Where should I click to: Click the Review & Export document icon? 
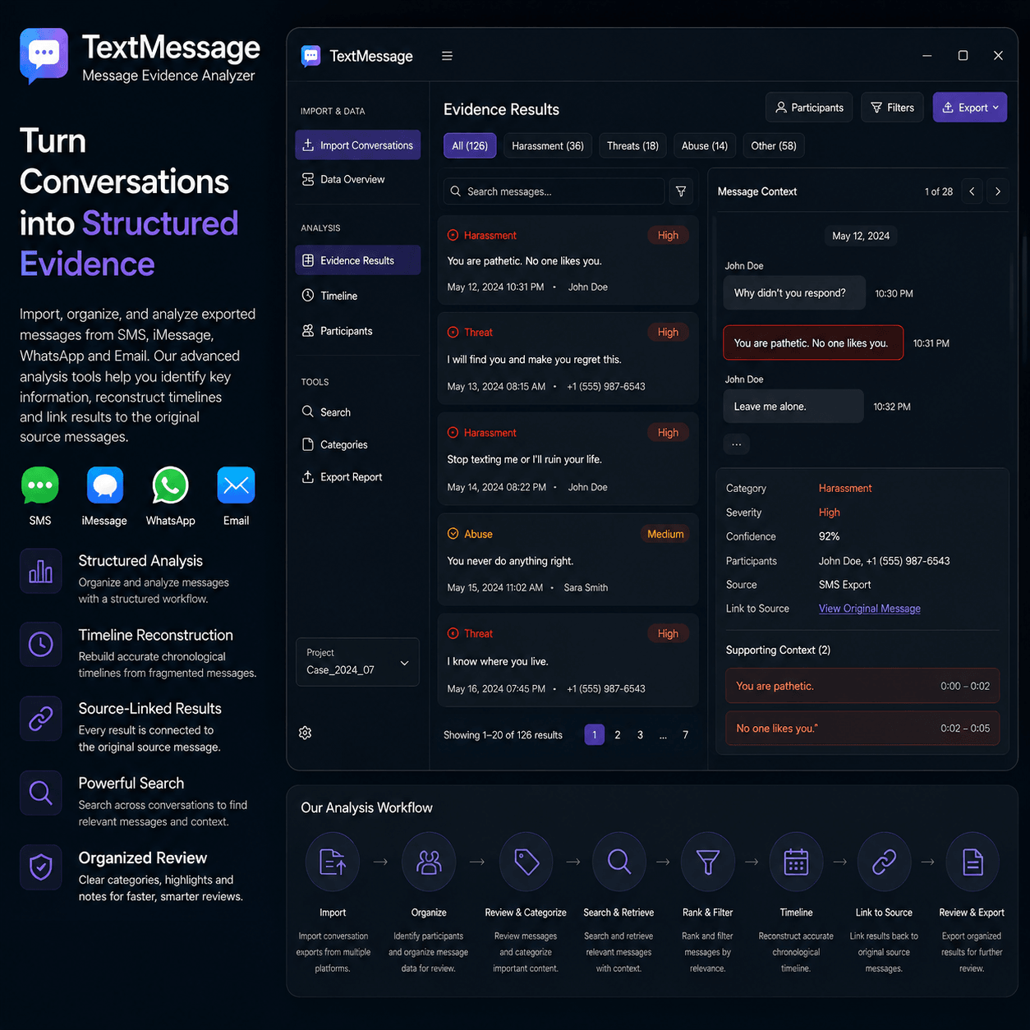tap(973, 862)
